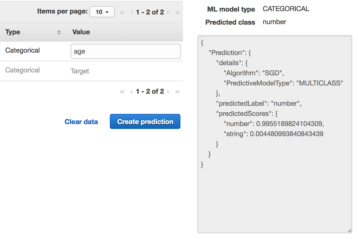Click previous page arrow in top pagination
This screenshot has height=239, width=358.
[x=131, y=12]
